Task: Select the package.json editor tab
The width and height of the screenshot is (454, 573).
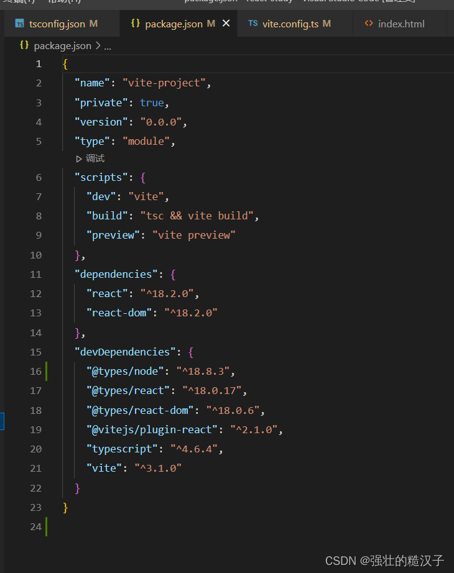Action: (178, 24)
